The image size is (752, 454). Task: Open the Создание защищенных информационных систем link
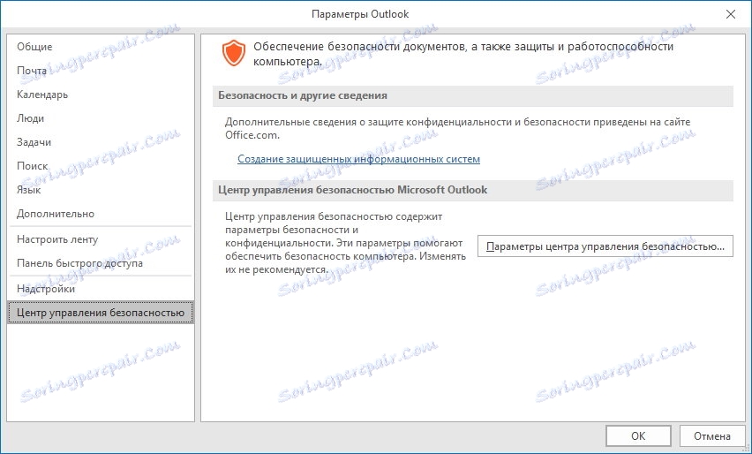click(358, 159)
